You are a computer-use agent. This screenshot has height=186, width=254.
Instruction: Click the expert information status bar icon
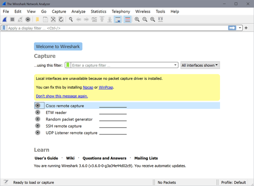pyautogui.click(x=6, y=182)
